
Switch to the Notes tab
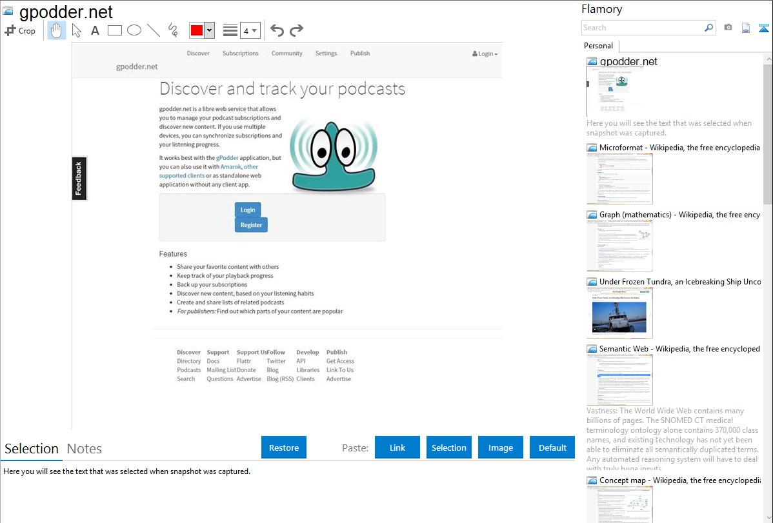[x=85, y=449]
